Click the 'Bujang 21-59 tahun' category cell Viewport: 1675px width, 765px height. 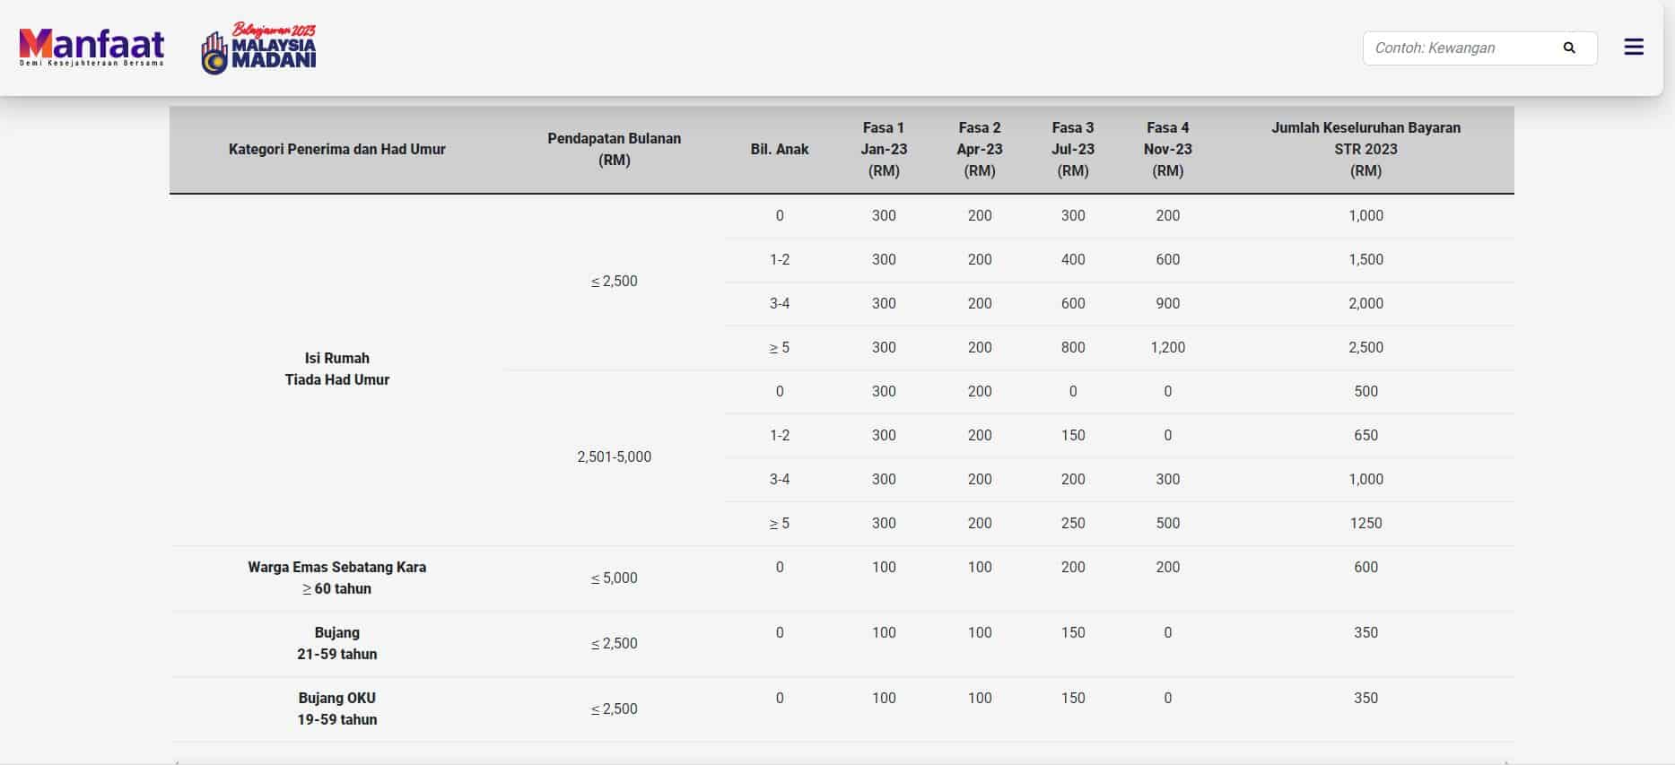pos(336,643)
